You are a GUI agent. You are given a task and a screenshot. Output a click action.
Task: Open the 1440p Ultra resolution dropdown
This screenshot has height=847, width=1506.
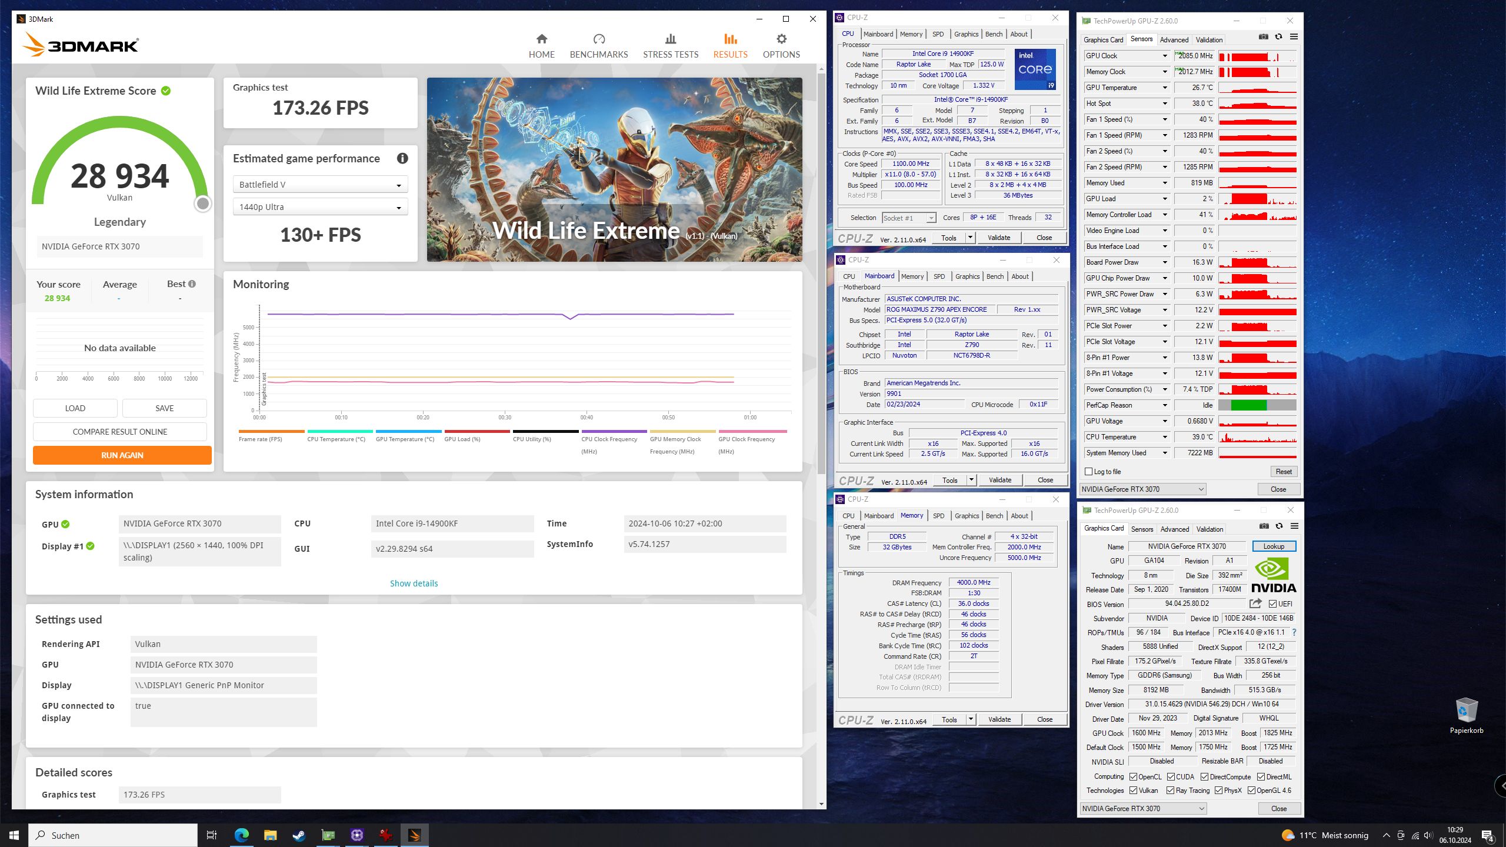[320, 207]
